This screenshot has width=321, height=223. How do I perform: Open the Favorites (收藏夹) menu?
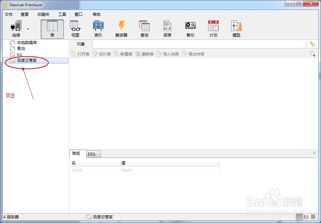tap(43, 14)
